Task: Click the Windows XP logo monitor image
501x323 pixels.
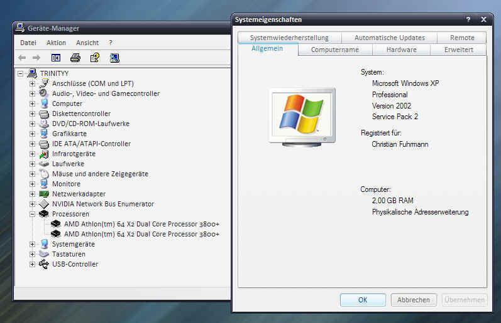Action: point(302,117)
